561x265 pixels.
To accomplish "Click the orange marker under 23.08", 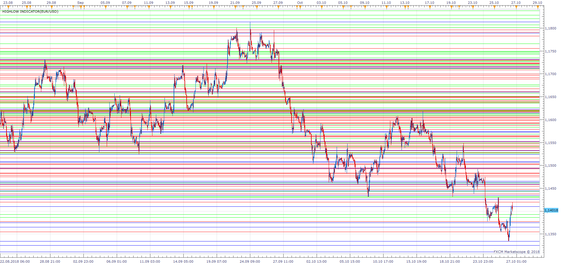I will pos(8,7).
